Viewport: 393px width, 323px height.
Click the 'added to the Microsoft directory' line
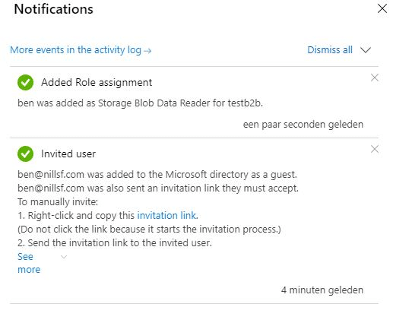click(157, 175)
